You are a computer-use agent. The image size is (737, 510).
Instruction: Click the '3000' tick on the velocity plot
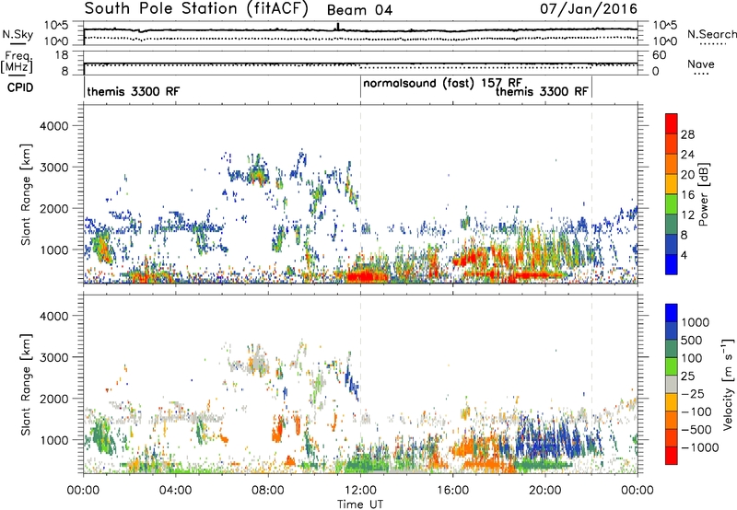(54, 357)
